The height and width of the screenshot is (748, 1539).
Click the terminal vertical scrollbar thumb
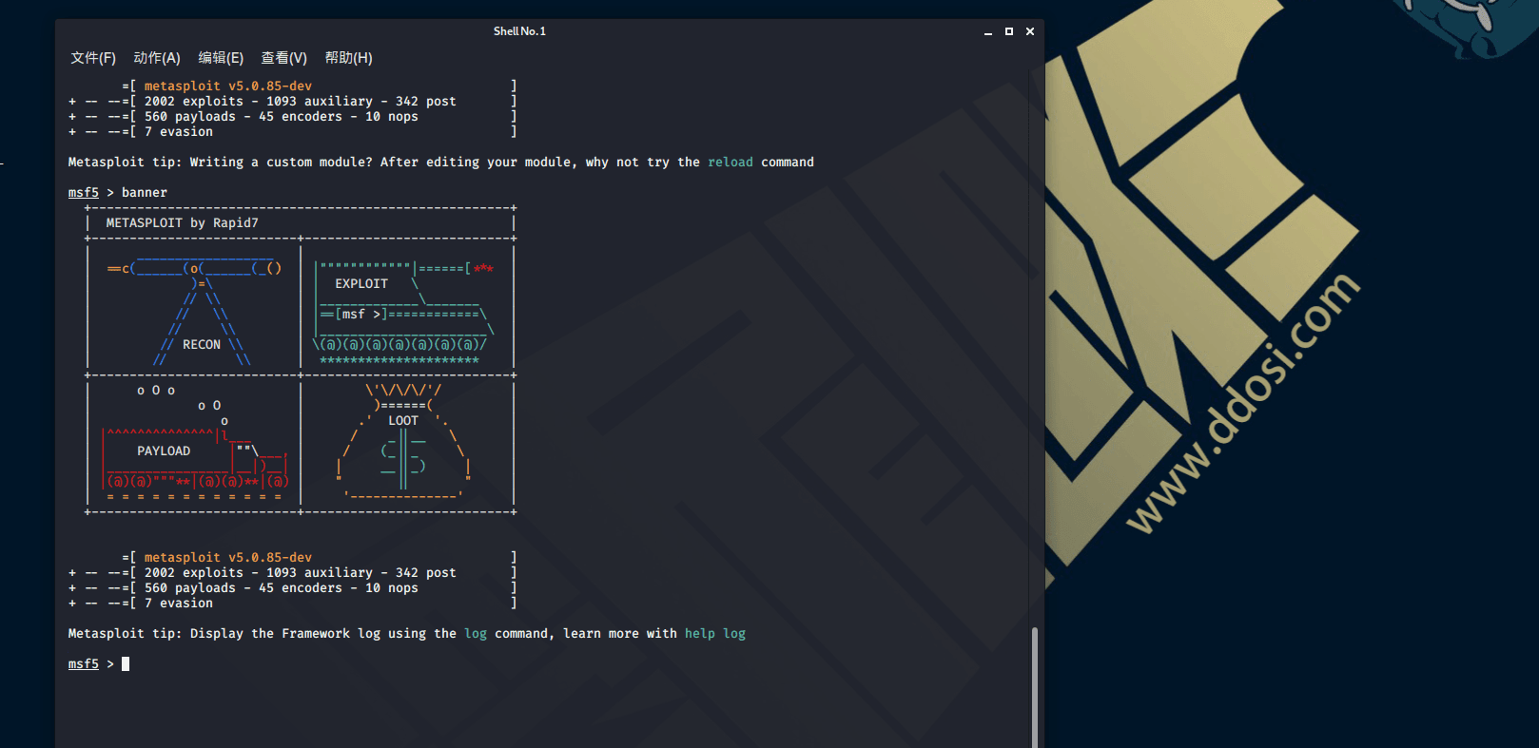[x=1035, y=686]
